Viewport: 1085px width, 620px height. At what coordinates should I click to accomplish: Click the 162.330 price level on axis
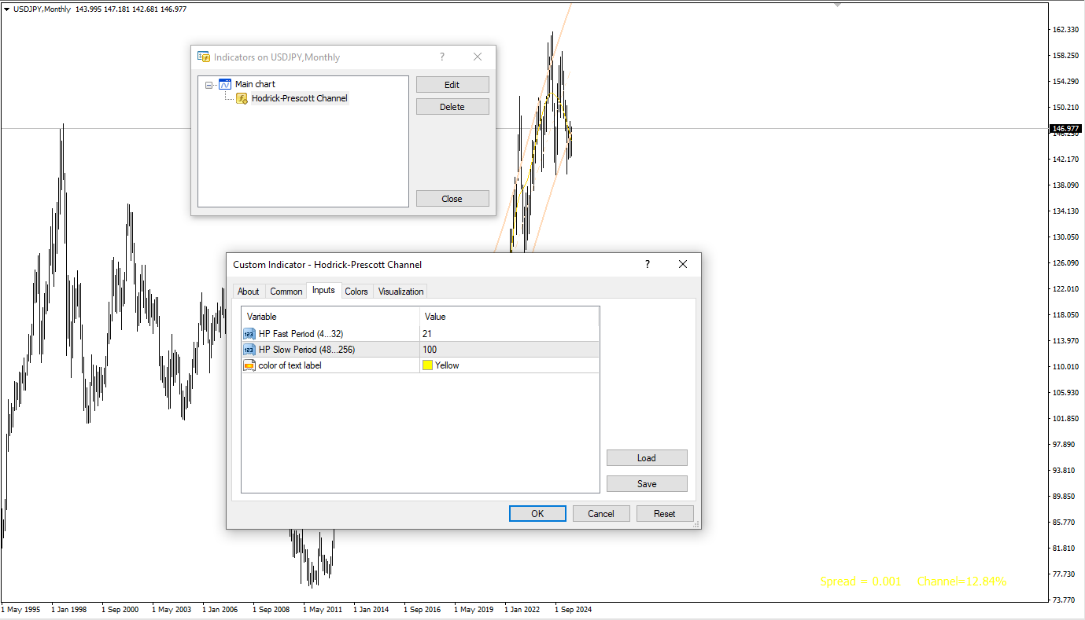click(x=1065, y=30)
